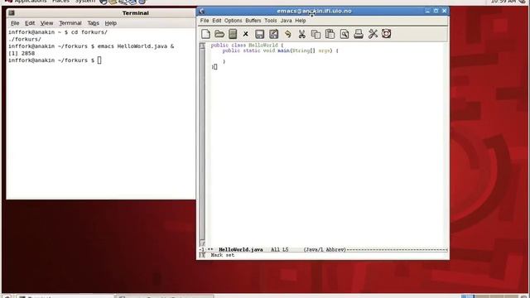Click the '[1] 2858' job line in Terminal
Viewport: 530px width, 298px height.
pyautogui.click(x=22, y=53)
